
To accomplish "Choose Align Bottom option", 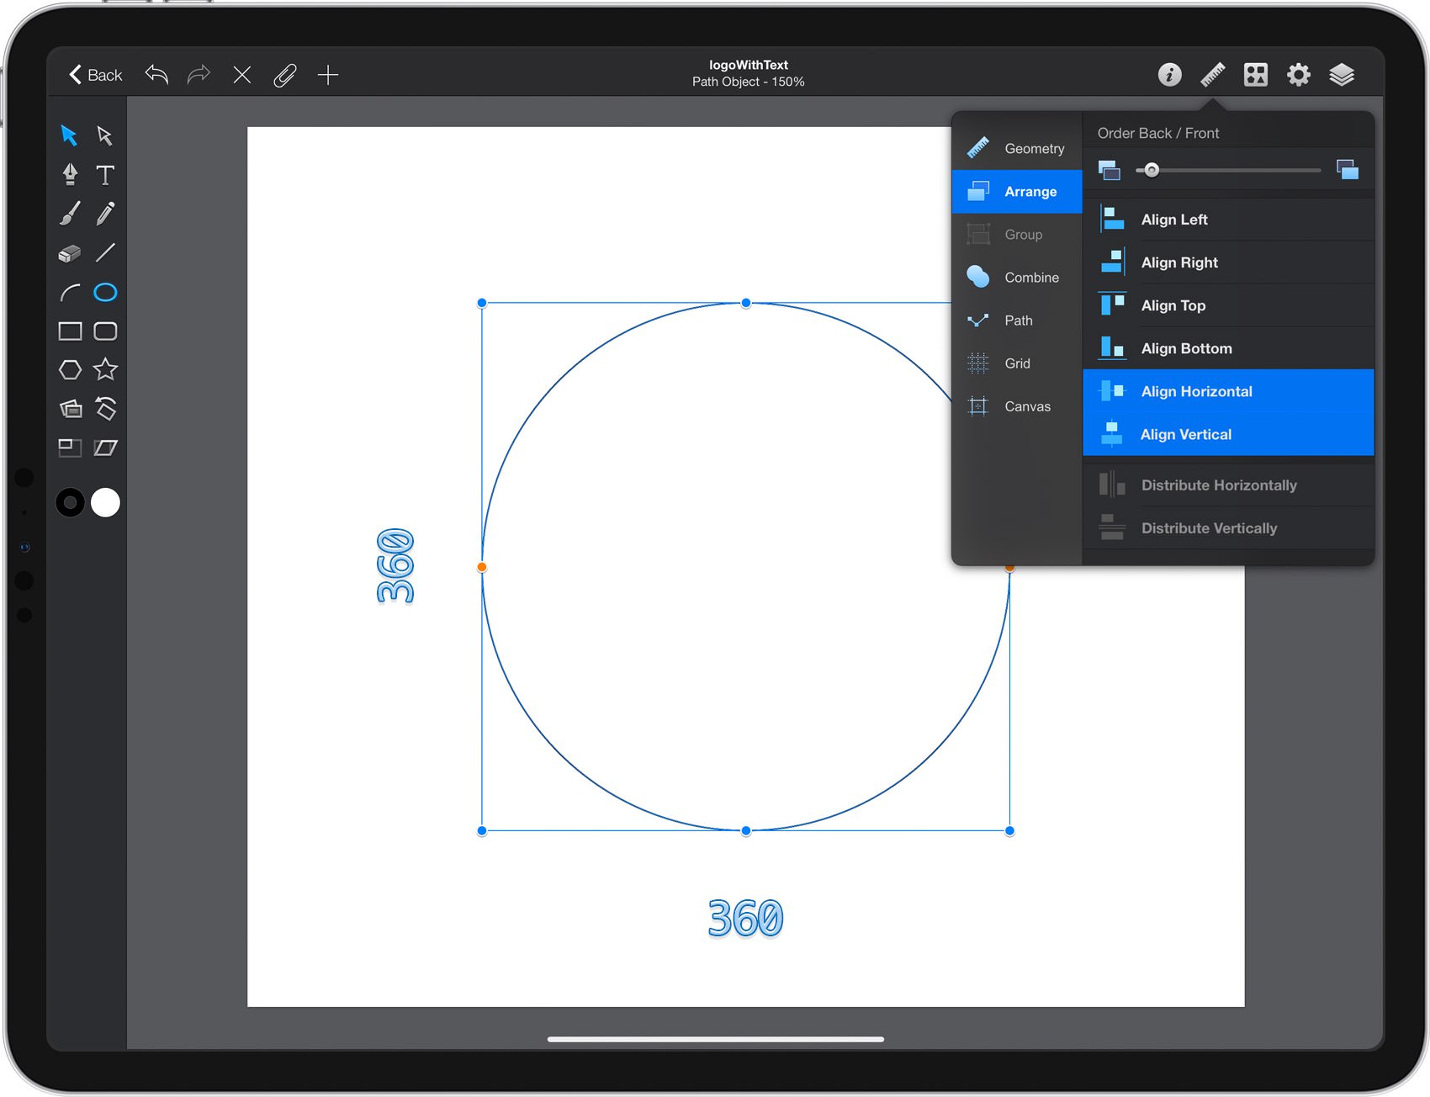I will [x=1228, y=348].
